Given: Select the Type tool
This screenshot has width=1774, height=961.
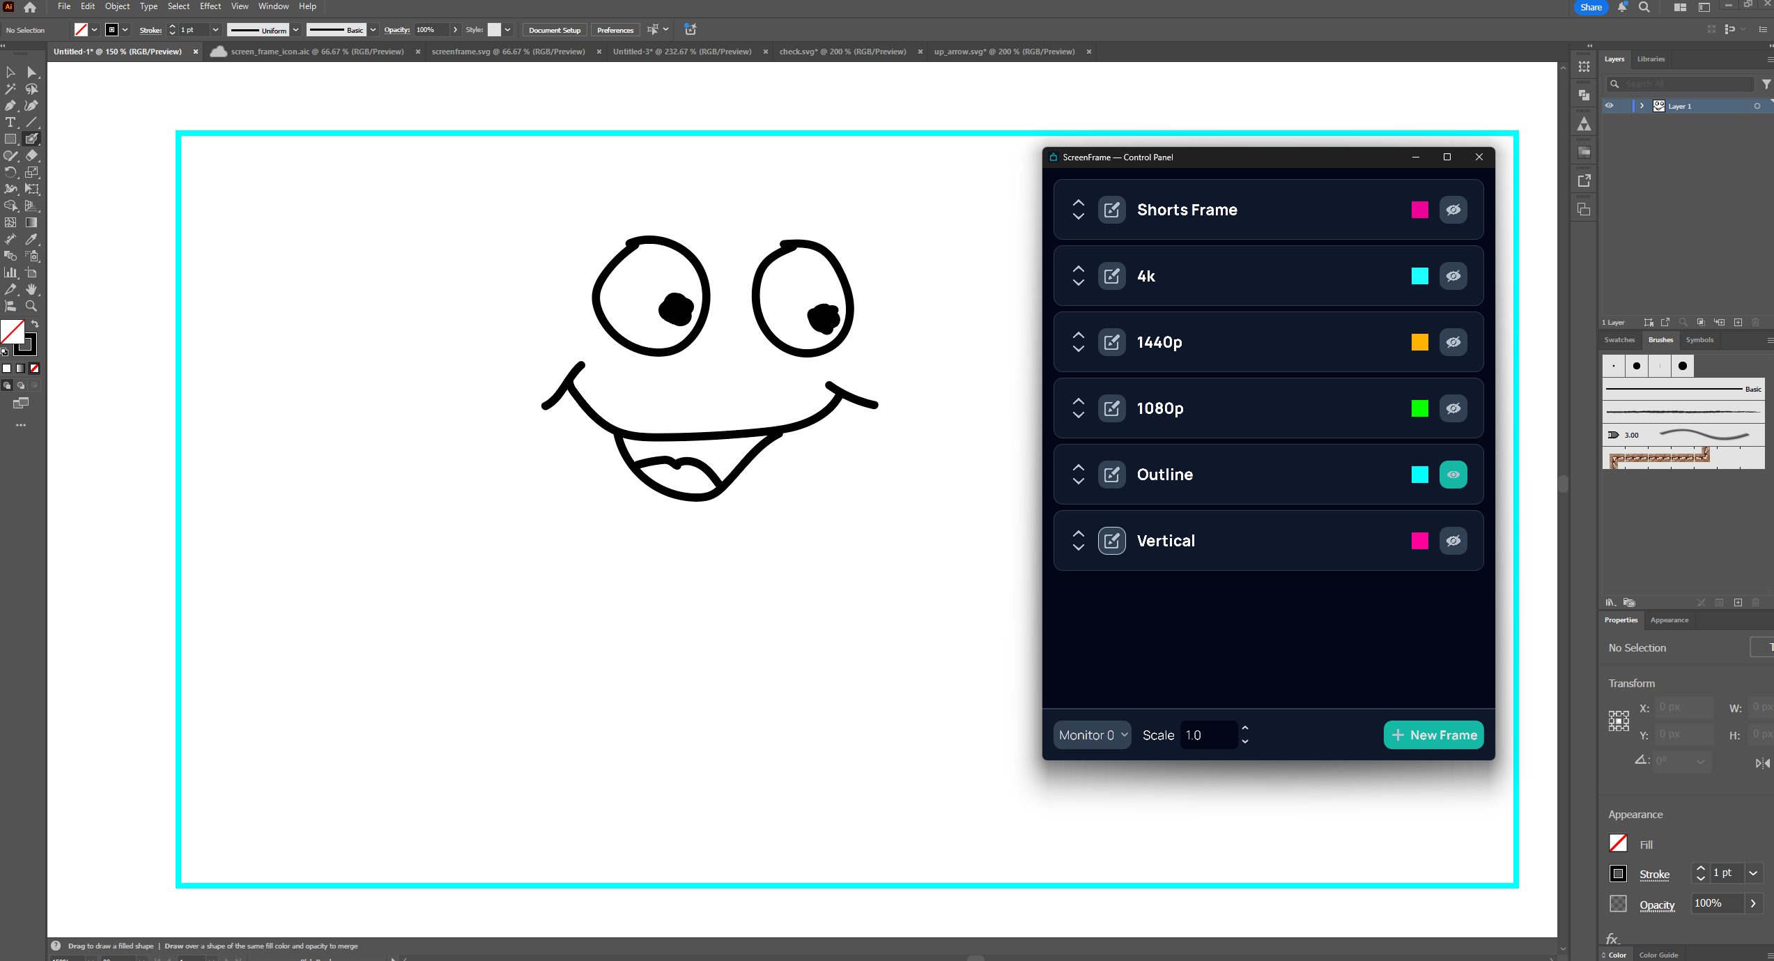Looking at the screenshot, I should point(10,123).
